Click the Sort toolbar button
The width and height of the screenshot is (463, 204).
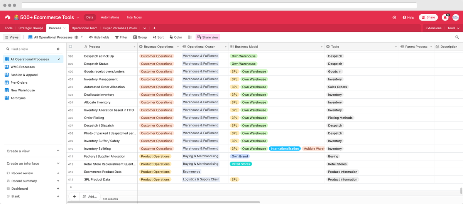tap(158, 37)
